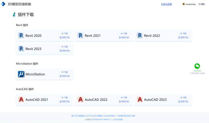Screen dimensions: 209x123
Task: Open the 三维模型预览图生成器 footer link
Action: pyautogui.click(x=126, y=116)
